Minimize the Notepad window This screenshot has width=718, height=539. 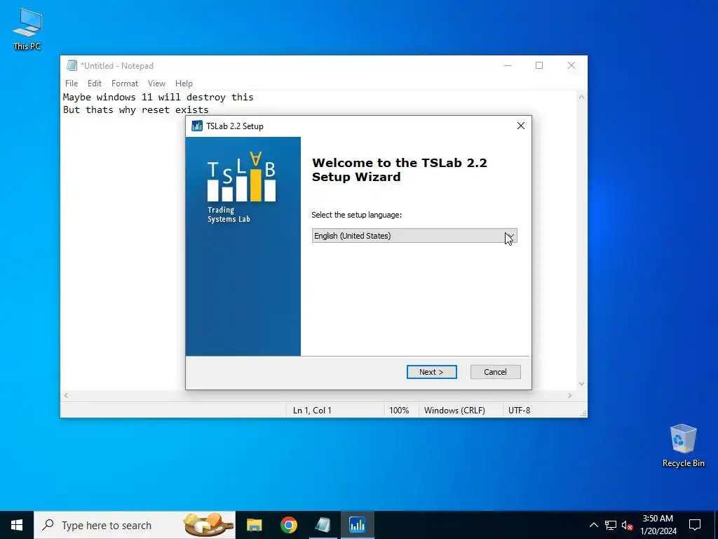508,65
